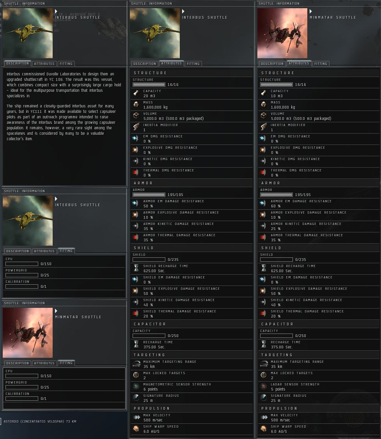The width and height of the screenshot is (381, 439).
Task: Click the Volume cube icon in Interbus attributes
Action: tap(136, 116)
